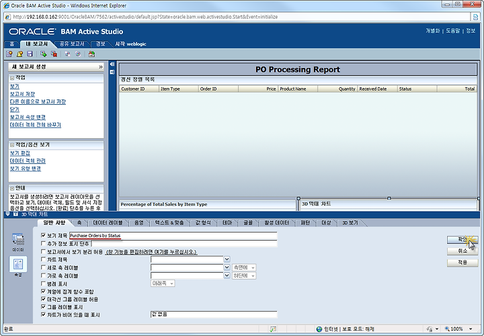Click the 도움말 link in header

(x=452, y=30)
